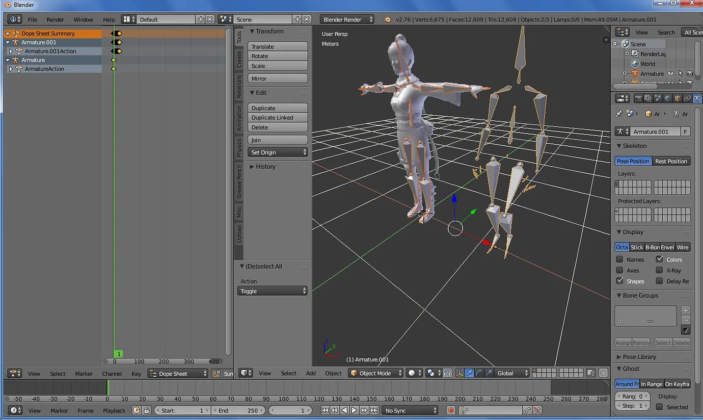This screenshot has width=703, height=420.
Task: Toggle the 3D manipulator axes icon
Action: click(459, 373)
